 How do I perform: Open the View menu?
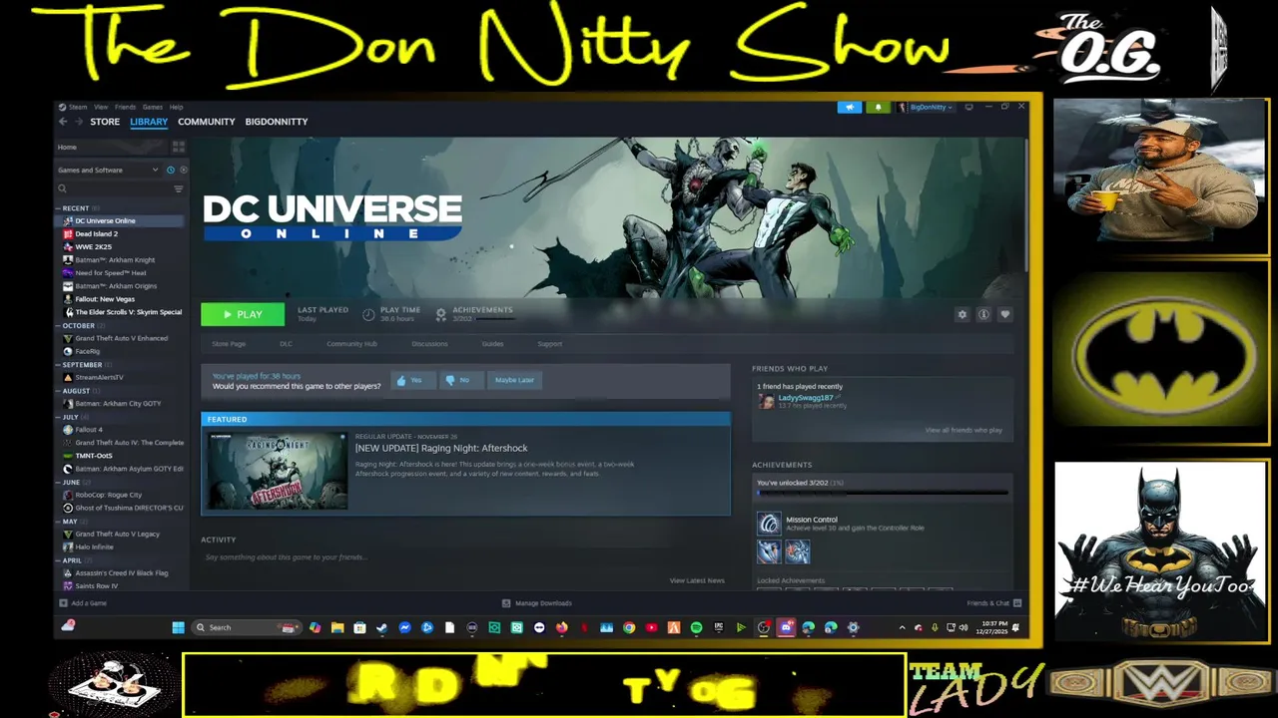click(x=101, y=107)
